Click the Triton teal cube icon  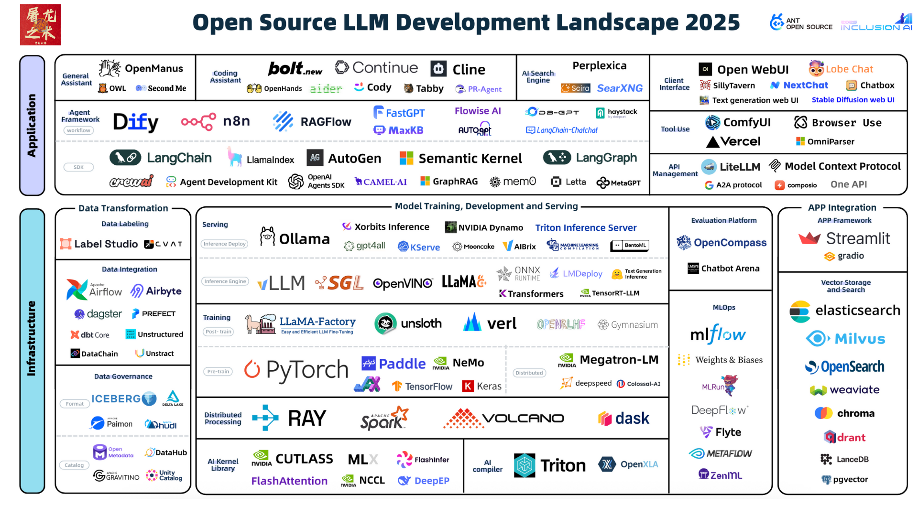tap(525, 465)
